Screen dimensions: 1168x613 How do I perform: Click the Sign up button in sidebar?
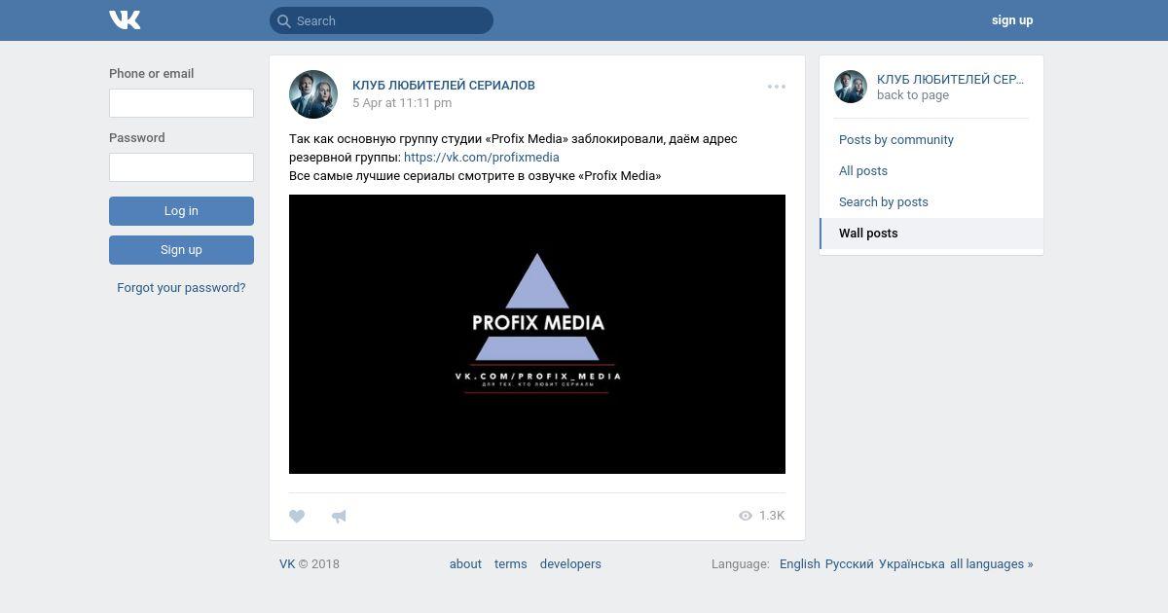pyautogui.click(x=181, y=250)
